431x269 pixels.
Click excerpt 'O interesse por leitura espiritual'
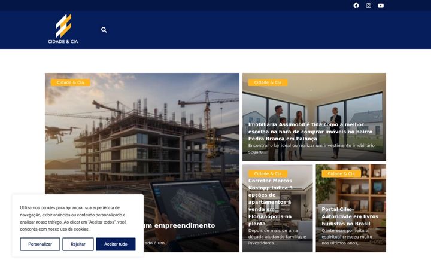(347, 237)
